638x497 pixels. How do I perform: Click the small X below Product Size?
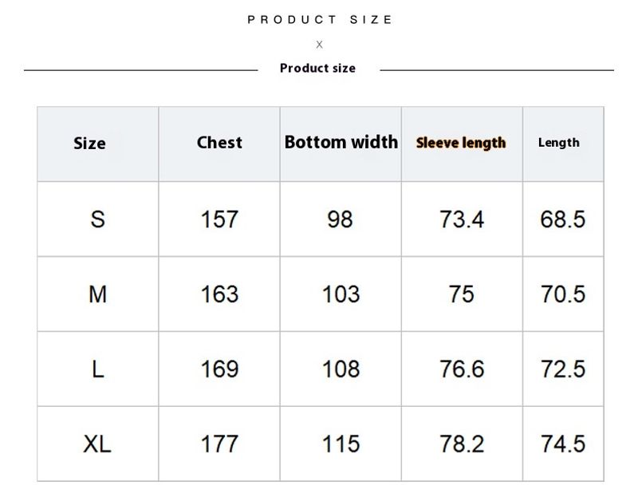point(319,45)
